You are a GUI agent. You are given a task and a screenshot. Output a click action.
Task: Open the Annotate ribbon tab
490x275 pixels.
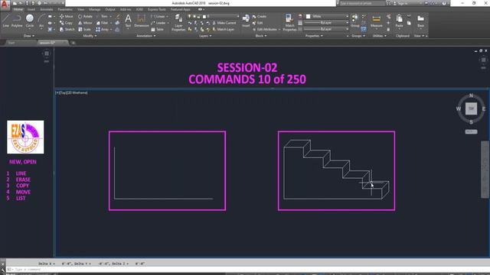click(46, 9)
